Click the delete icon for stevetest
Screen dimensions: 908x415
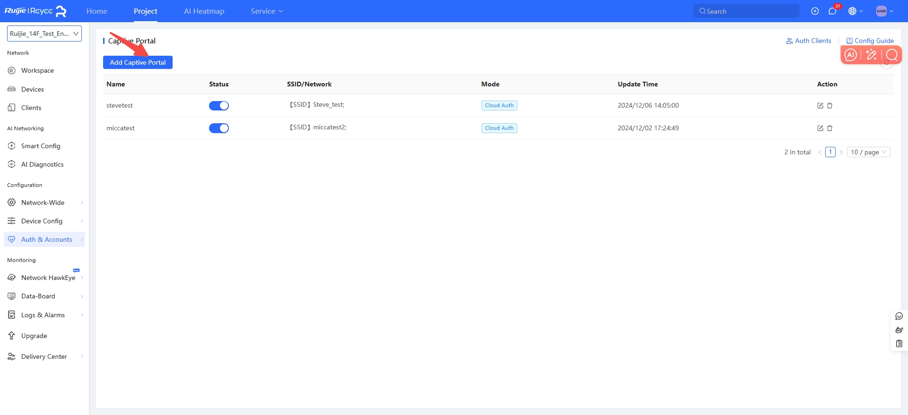coord(829,106)
